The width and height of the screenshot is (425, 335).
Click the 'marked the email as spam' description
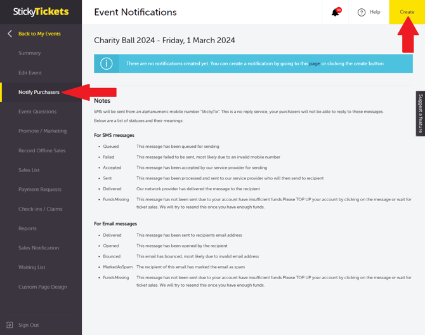tap(190, 267)
